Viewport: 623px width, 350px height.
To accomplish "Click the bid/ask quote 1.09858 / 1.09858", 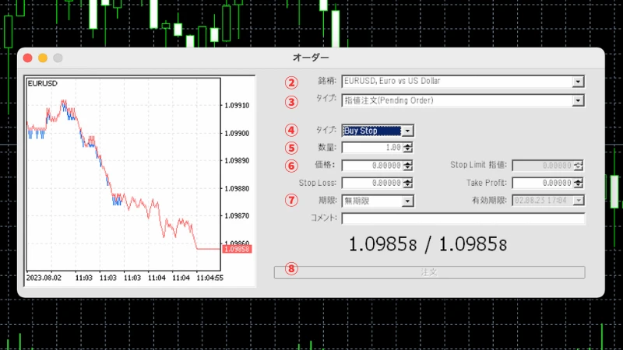I will [x=428, y=244].
